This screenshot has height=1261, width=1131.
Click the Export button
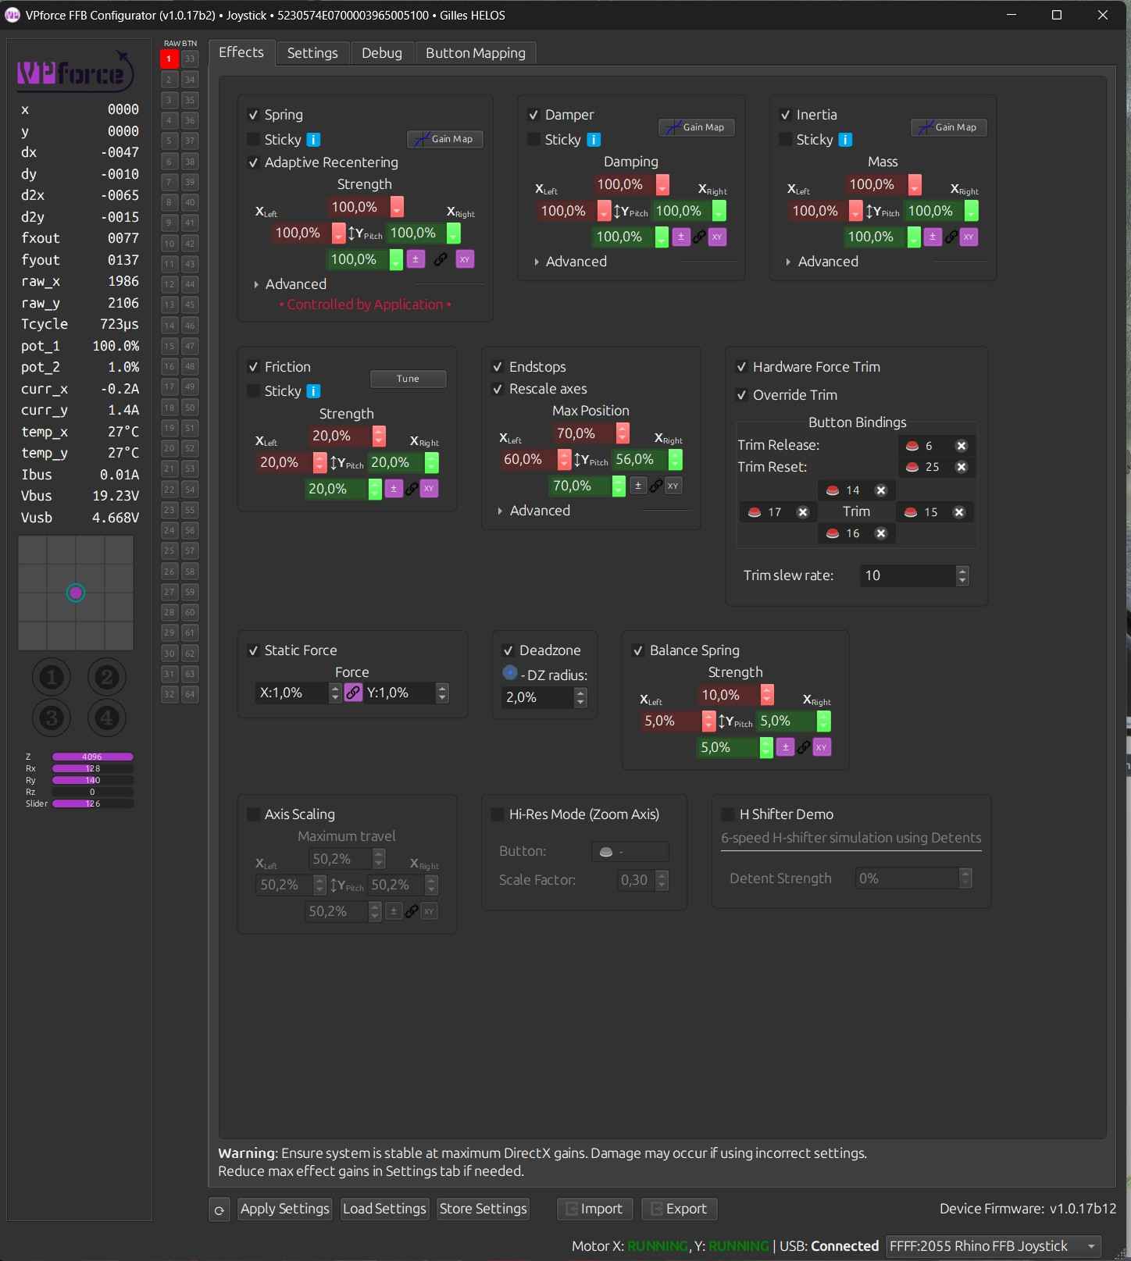click(680, 1209)
